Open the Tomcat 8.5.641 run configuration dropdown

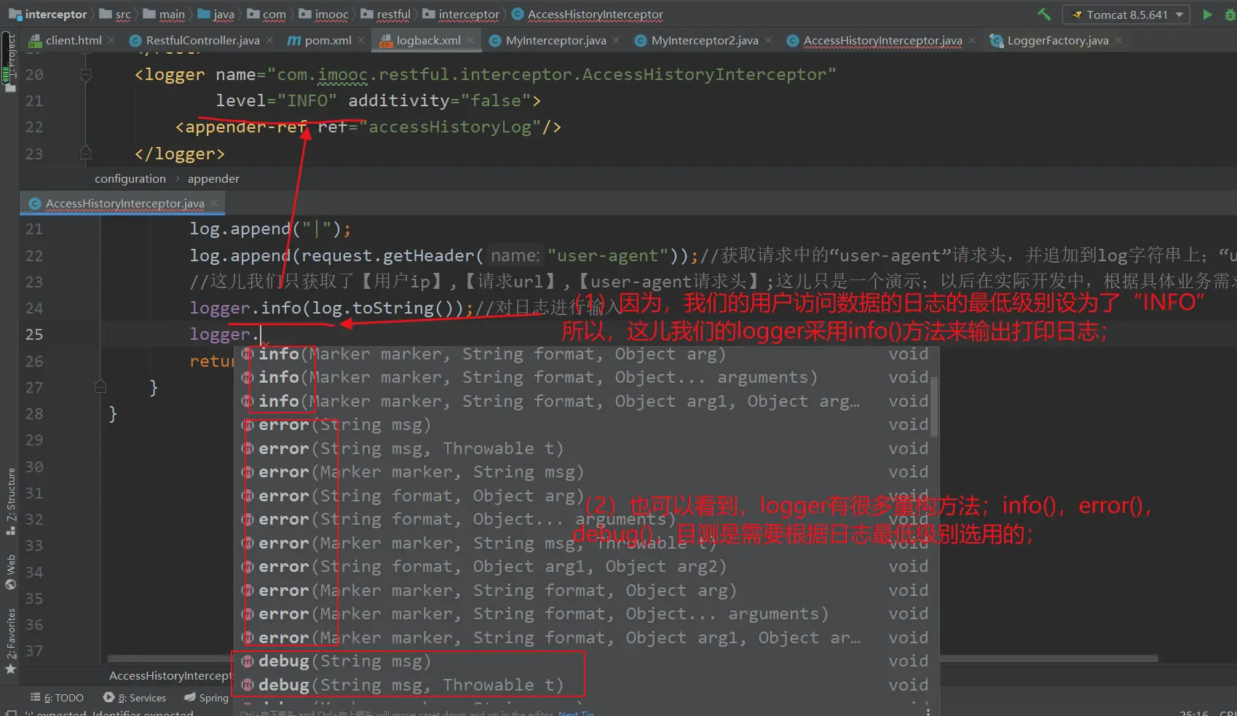coord(1126,15)
